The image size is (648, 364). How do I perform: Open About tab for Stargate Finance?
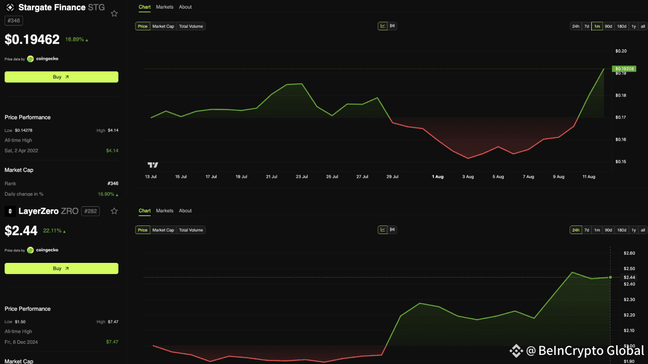tap(185, 7)
